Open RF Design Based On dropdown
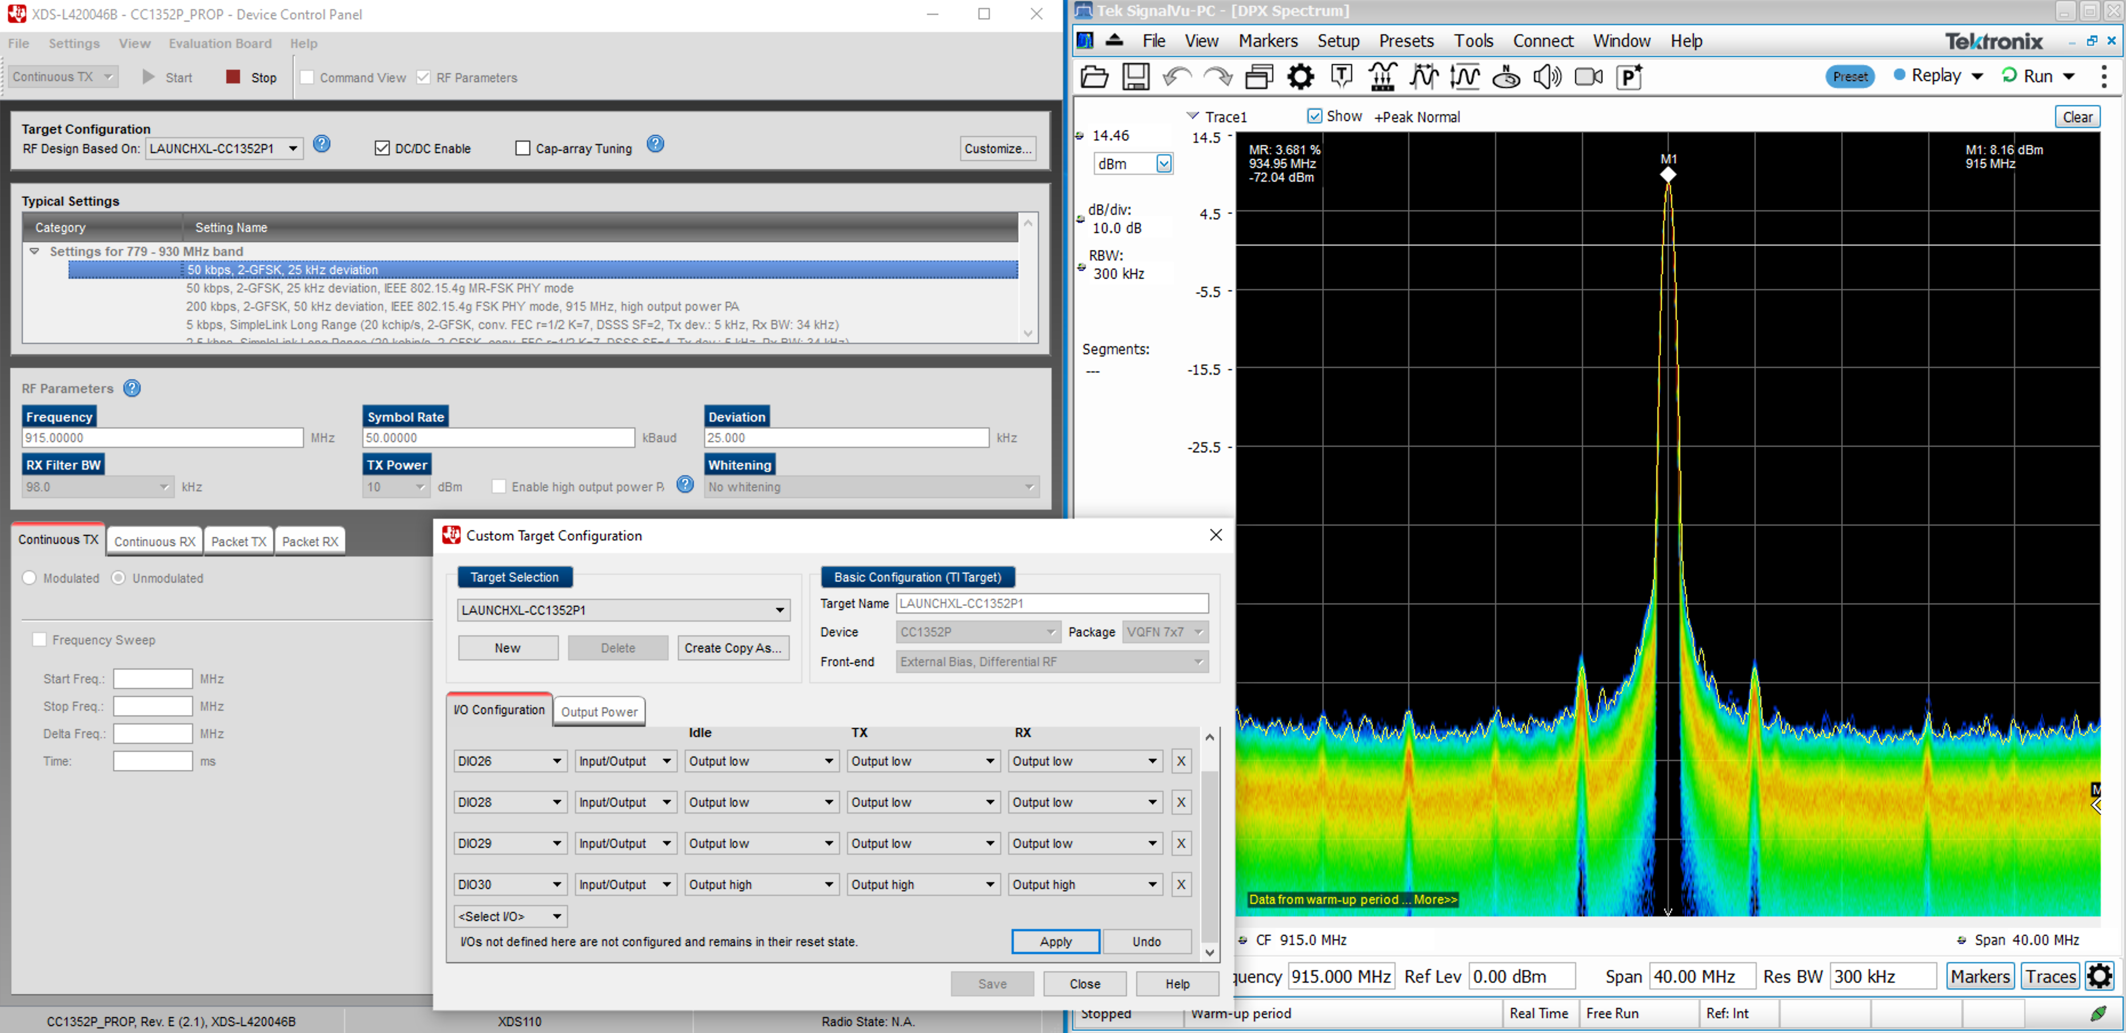Viewport: 2126px width, 1033px height. click(x=223, y=149)
